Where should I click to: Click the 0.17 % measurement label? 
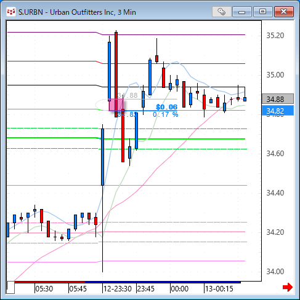[166, 114]
